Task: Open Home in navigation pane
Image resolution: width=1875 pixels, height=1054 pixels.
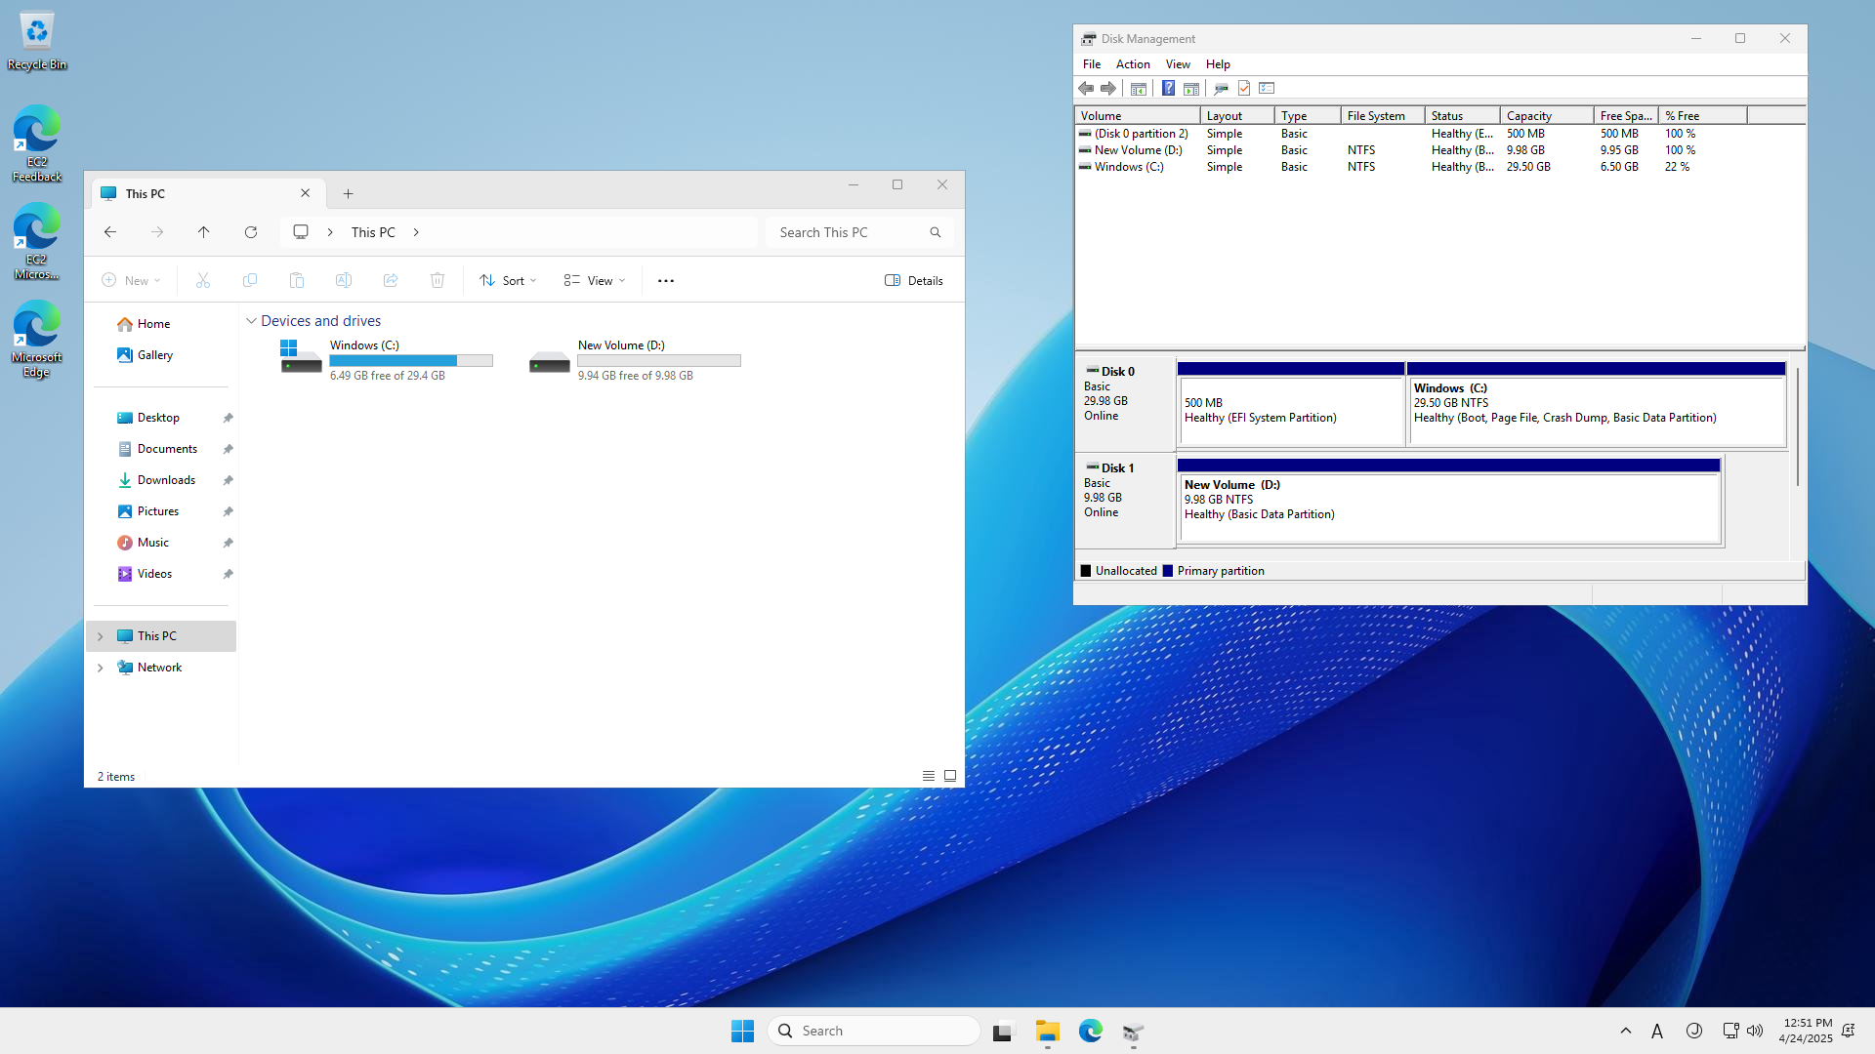Action: [161, 324]
